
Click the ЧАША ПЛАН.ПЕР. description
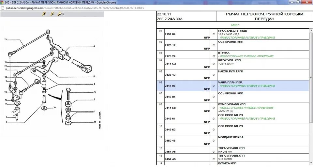click(231, 82)
